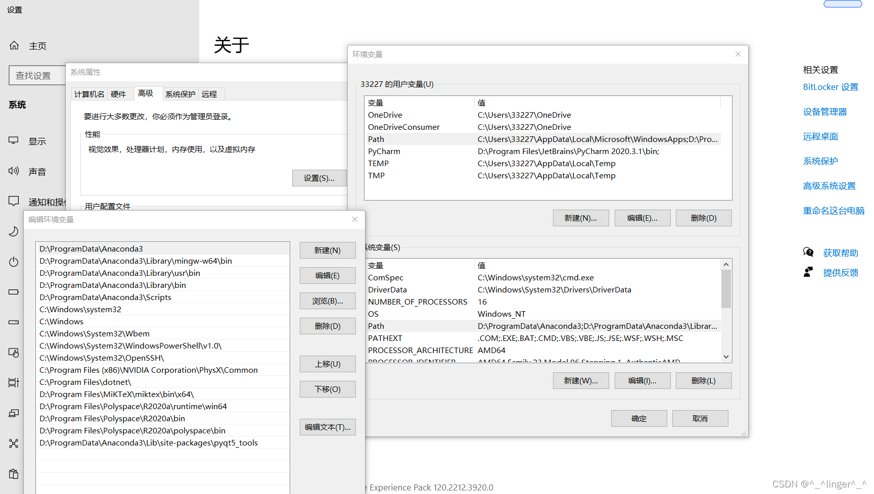Click the Clipboard icon in sidebar
Screen dimensions: 874x494
[x=14, y=474]
